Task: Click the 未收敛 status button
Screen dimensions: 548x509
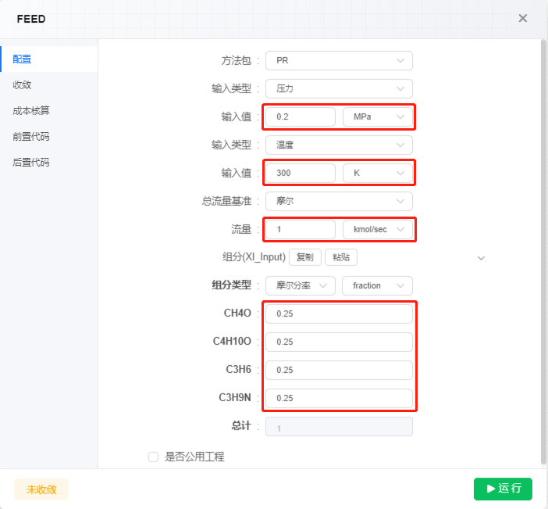Action: pos(41,489)
